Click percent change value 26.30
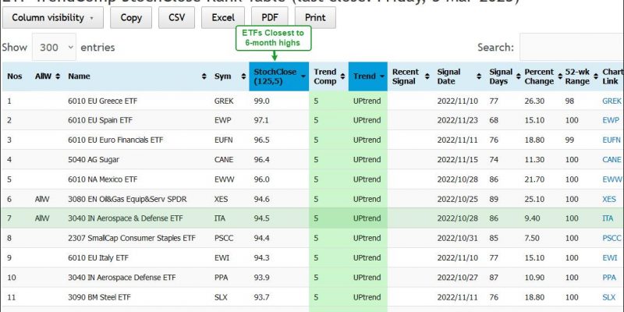Viewport: 624px width, 312px height. (x=534, y=101)
